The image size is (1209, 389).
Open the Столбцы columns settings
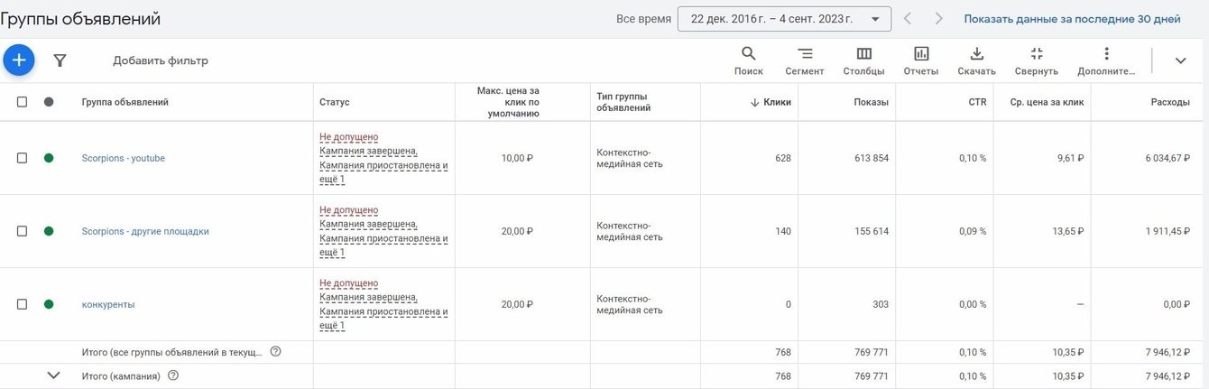(863, 60)
